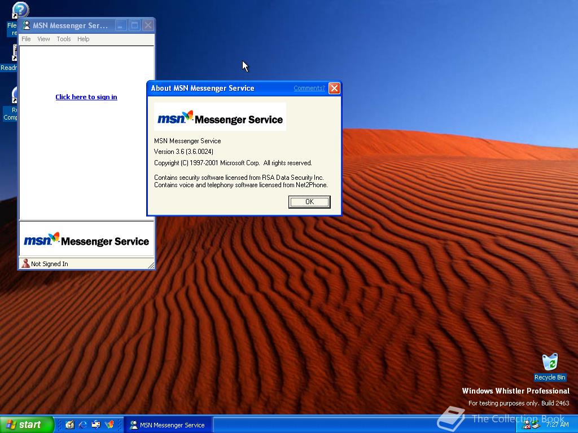
Task: Click the Not Signed In status icon
Action: (x=25, y=263)
